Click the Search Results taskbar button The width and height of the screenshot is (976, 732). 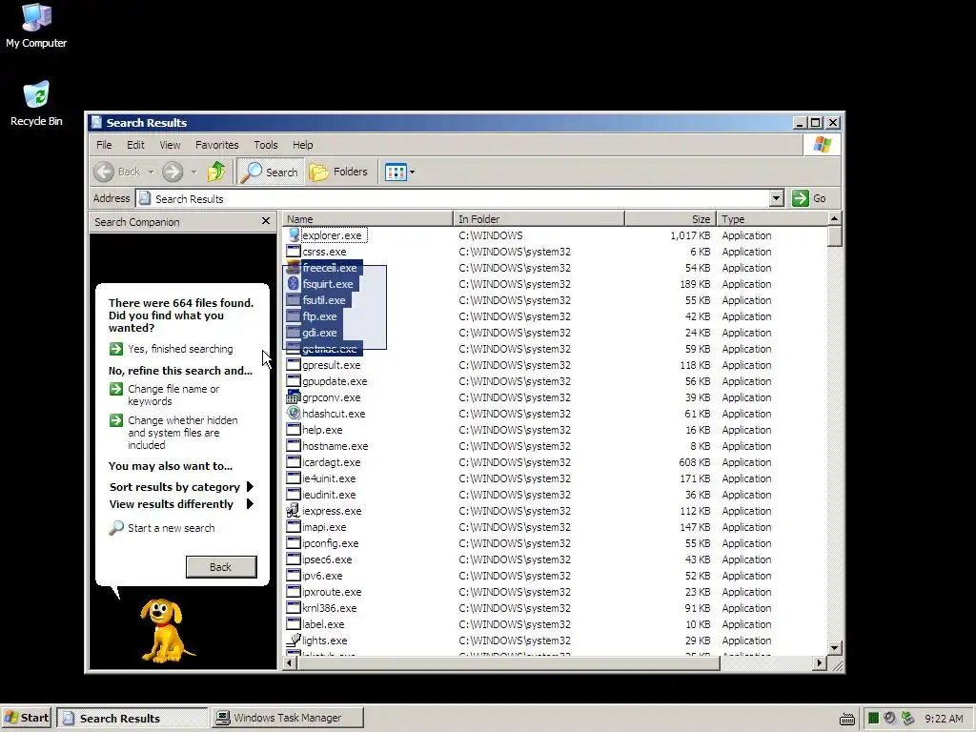pyautogui.click(x=132, y=718)
